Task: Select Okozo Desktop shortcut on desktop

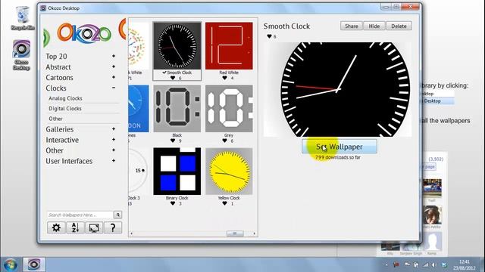Action: [x=21, y=55]
